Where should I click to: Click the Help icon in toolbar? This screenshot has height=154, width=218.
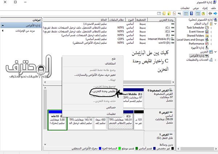point(192,14)
